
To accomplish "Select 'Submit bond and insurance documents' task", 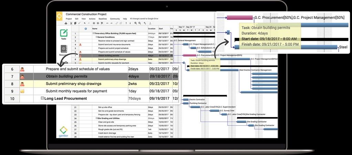I will pyautogui.click(x=114, y=44).
